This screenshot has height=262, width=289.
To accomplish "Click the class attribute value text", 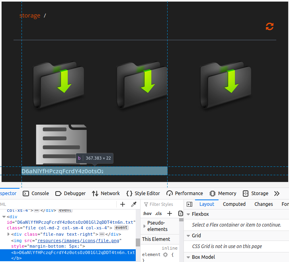I will 66,228.
